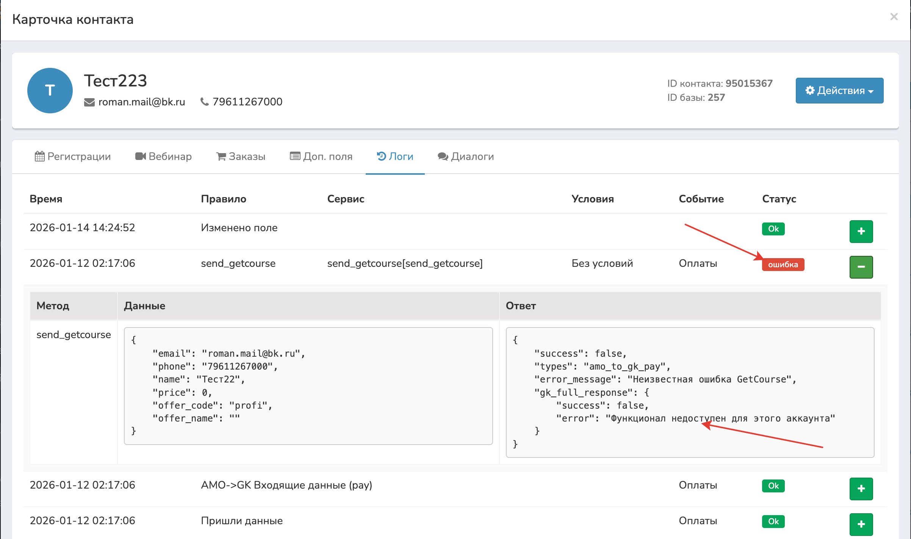Click the blue avatar circle with T
The height and width of the screenshot is (539, 911).
(50, 91)
